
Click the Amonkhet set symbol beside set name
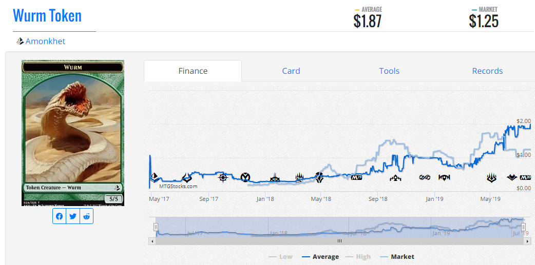point(20,41)
